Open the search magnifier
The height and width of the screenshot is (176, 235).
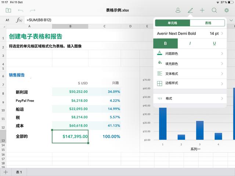[214, 10]
